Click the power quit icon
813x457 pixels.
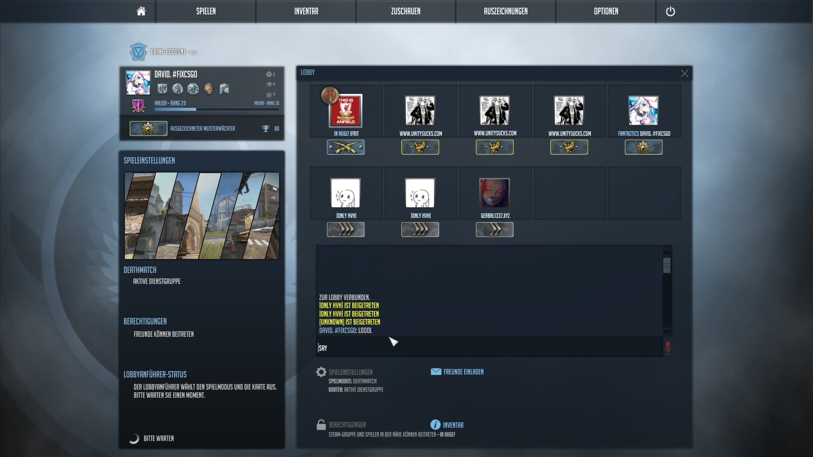tap(670, 11)
